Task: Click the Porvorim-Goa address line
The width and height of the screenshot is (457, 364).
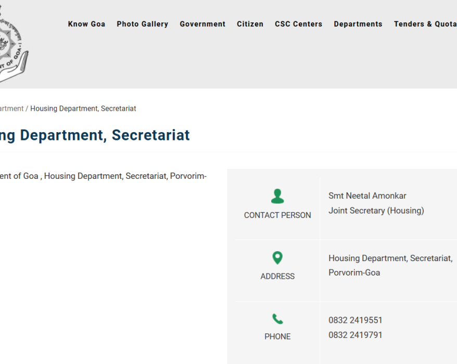Action: pos(354,272)
